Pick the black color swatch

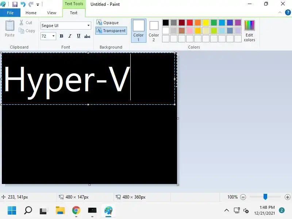(x=166, y=23)
